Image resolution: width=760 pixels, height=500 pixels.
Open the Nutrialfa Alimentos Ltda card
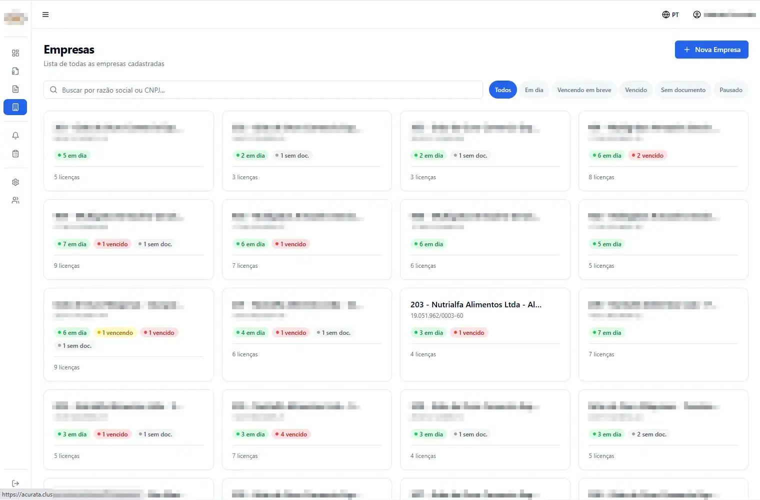(485, 334)
